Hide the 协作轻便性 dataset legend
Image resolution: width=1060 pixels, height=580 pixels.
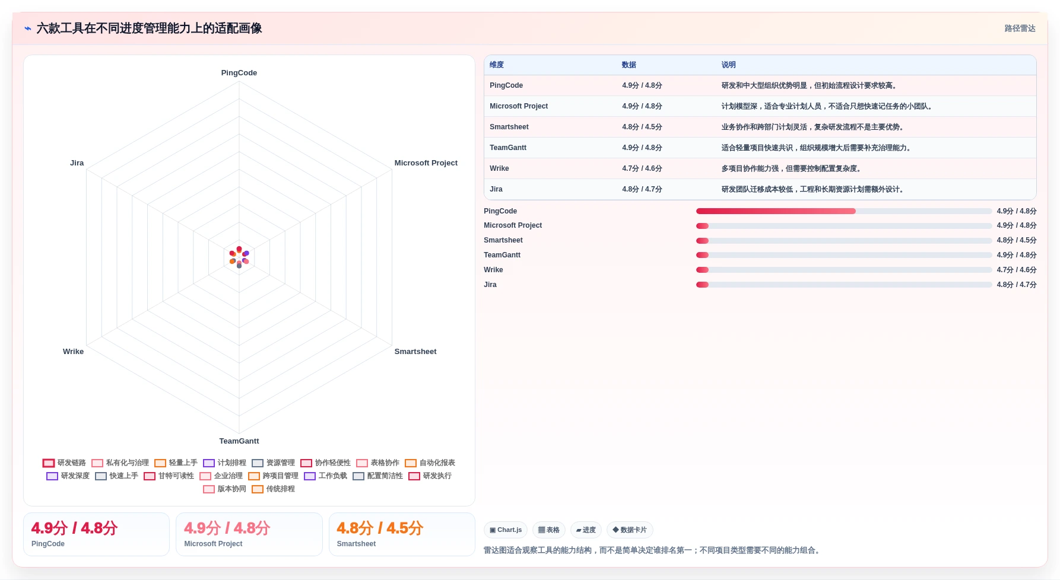click(325, 463)
